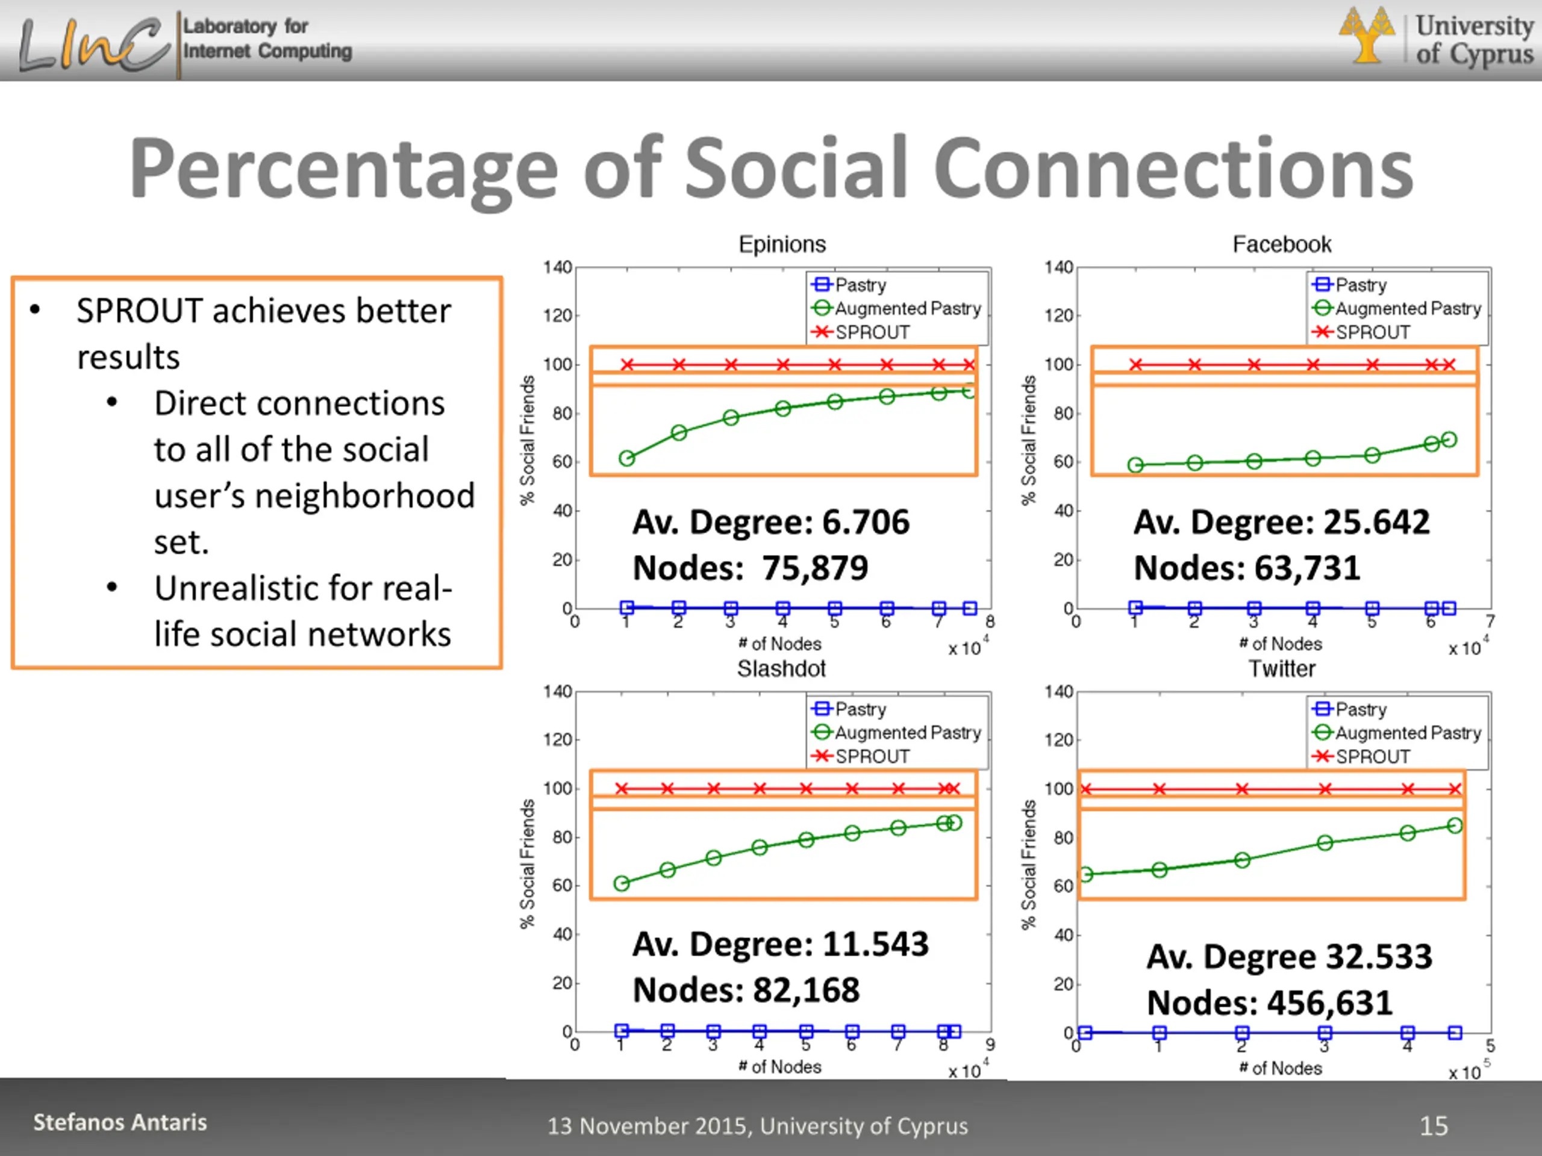Click first green circle marker in Slashdot chart

(x=622, y=883)
